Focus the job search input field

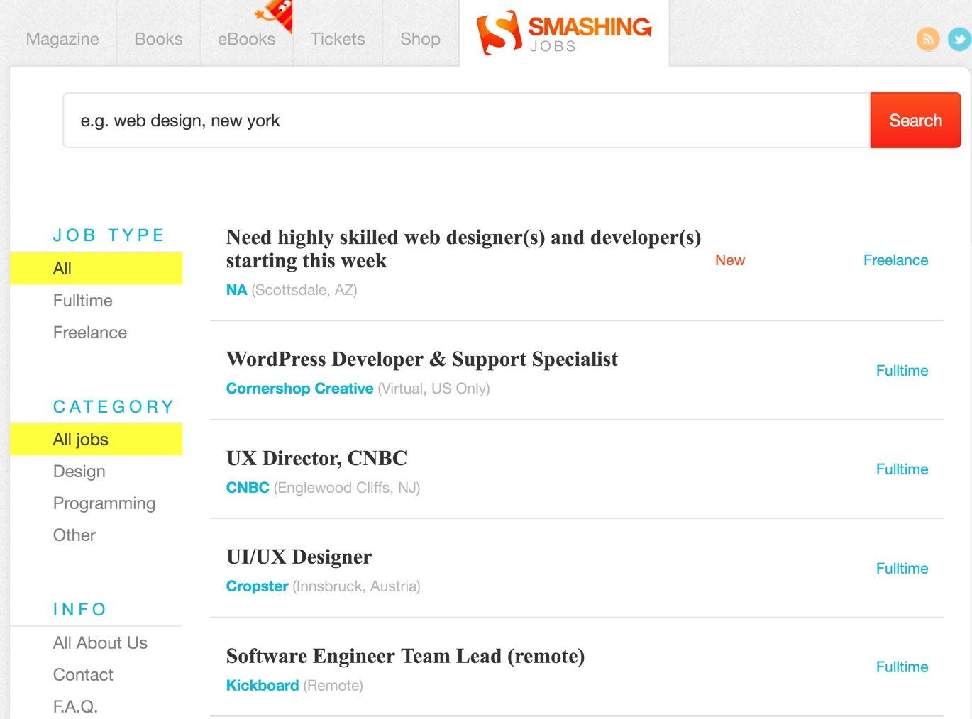(467, 121)
